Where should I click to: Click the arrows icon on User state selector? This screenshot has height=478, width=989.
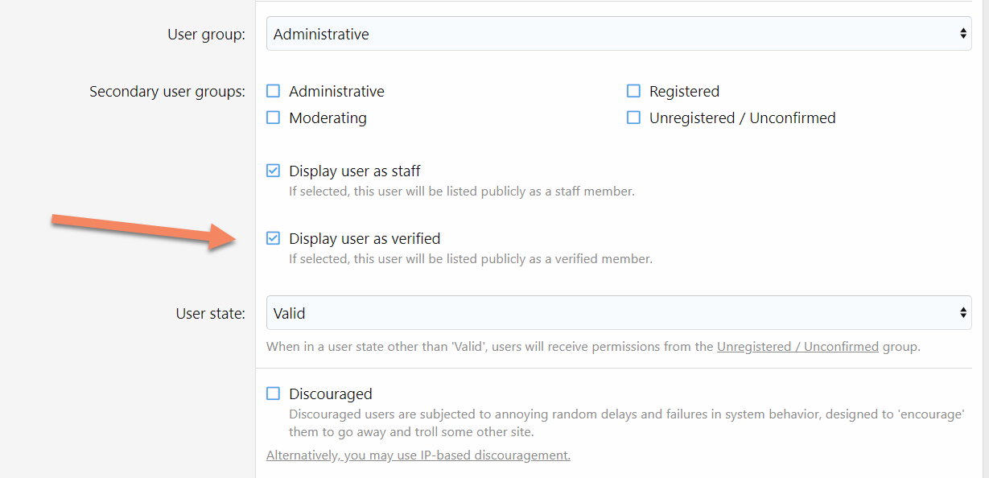pyautogui.click(x=962, y=313)
